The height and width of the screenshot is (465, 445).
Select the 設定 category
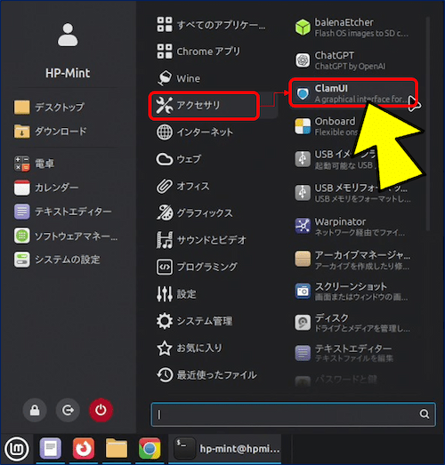pos(176,294)
